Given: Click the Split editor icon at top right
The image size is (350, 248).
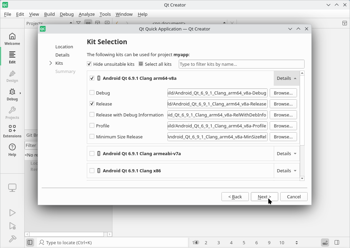Looking at the screenshot, I should tap(345, 23).
